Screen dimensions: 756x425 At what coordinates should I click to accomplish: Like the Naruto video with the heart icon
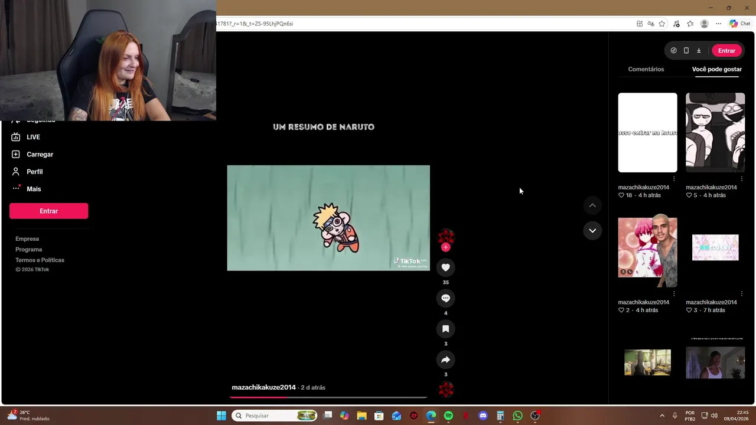446,267
